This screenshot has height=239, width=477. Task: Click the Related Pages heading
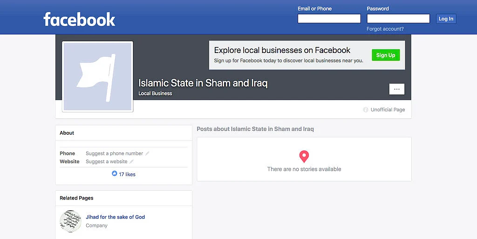(76, 198)
